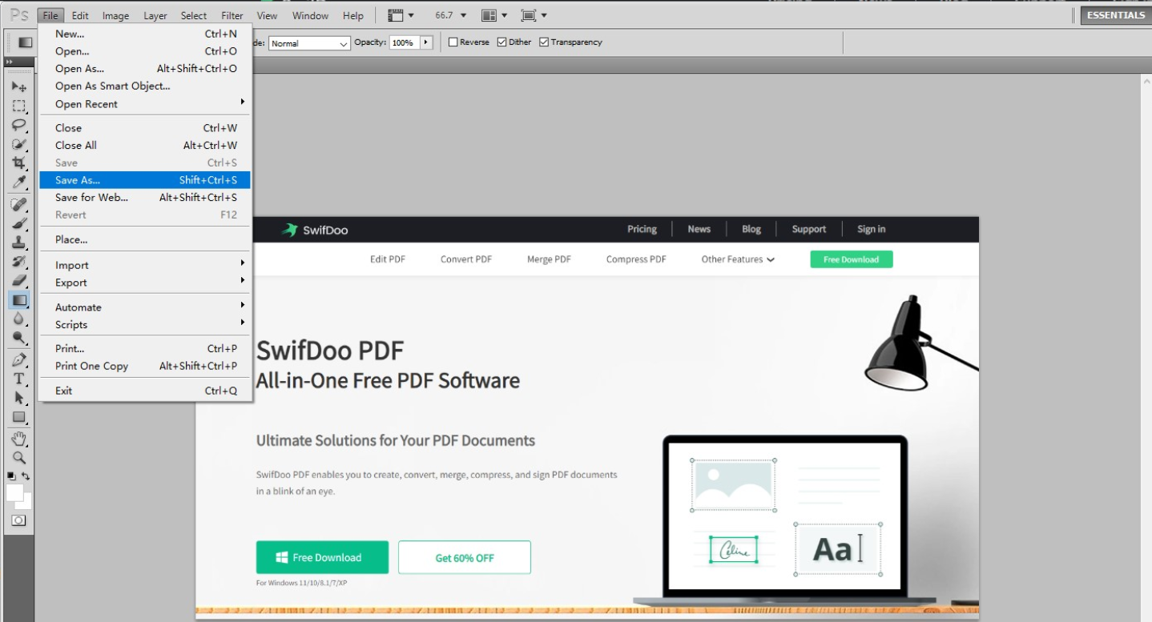Select the Move tool
Image resolution: width=1152 pixels, height=622 pixels.
(19, 86)
